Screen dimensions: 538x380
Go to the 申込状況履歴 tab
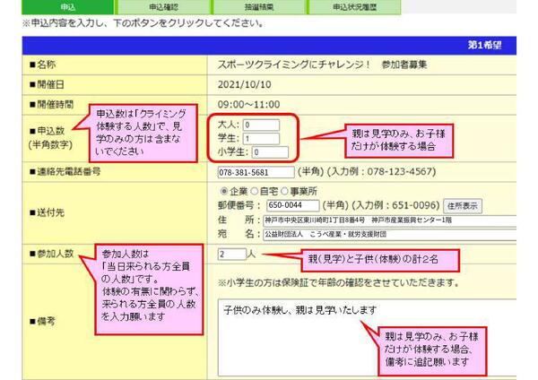pos(354,7)
